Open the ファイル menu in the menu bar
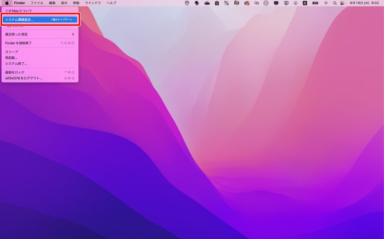Screen dimensions: 384x239 37,3
